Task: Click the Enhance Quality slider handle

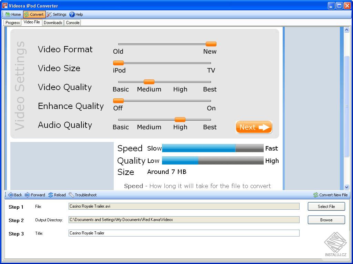Action: (118, 101)
